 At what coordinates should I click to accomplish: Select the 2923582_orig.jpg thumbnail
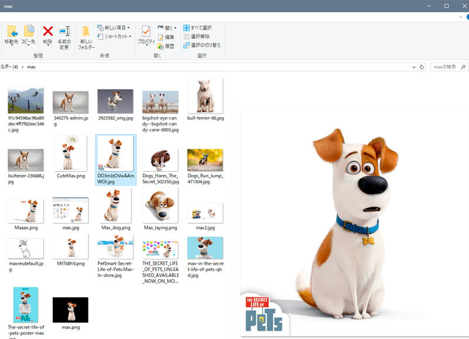point(115,101)
